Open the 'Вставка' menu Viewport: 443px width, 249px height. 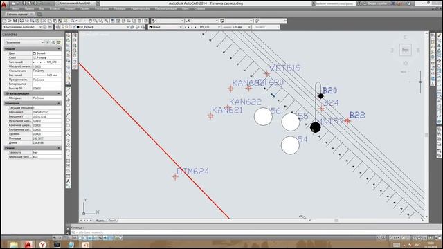coord(54,9)
